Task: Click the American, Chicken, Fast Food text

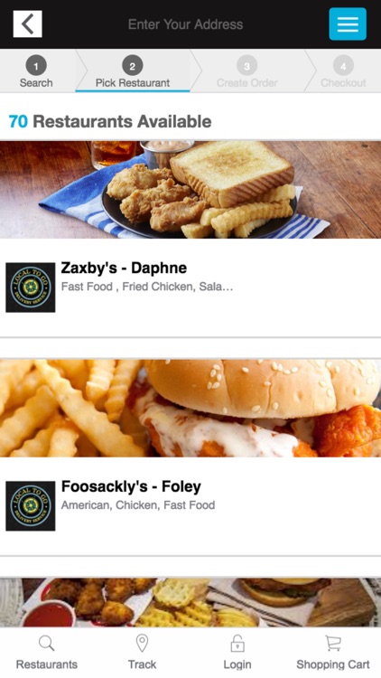Action: click(138, 505)
